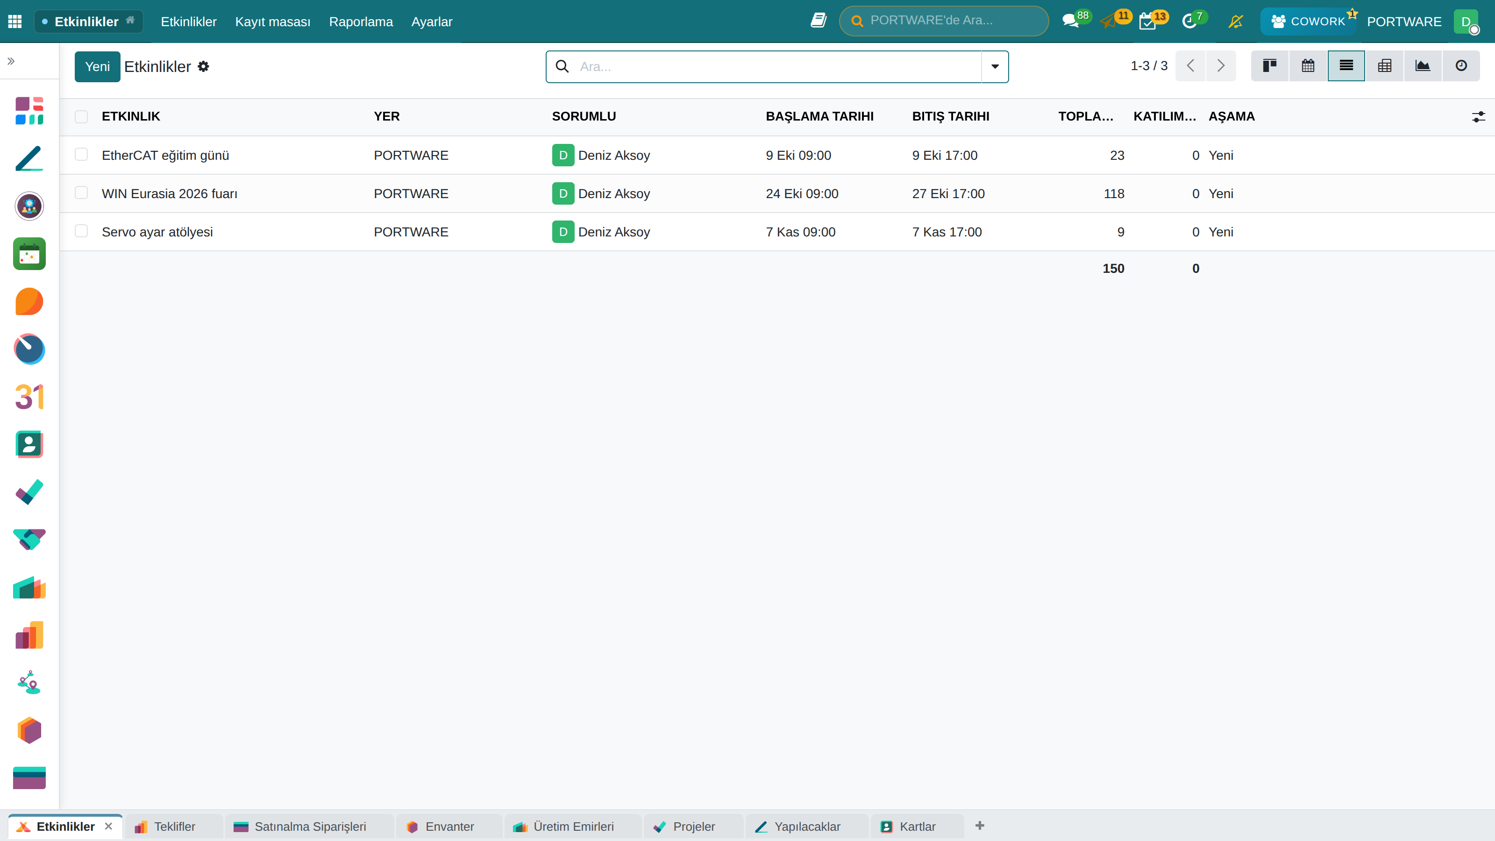
Task: Open the main apps grid menu
Action: 15,21
